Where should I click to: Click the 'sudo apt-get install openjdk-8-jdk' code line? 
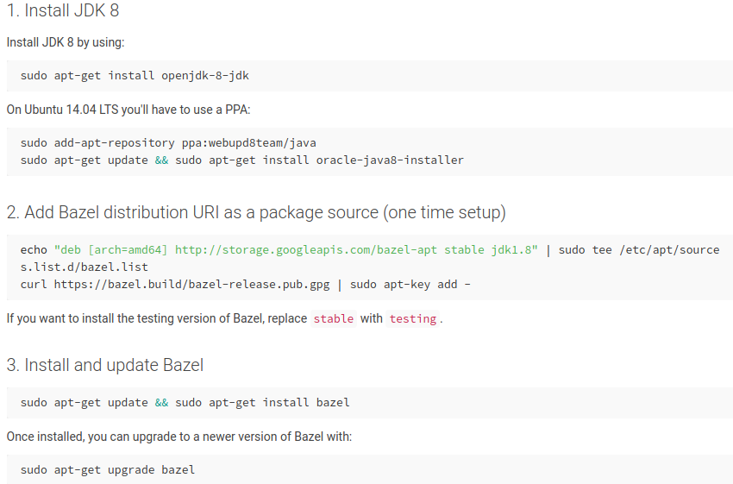135,76
